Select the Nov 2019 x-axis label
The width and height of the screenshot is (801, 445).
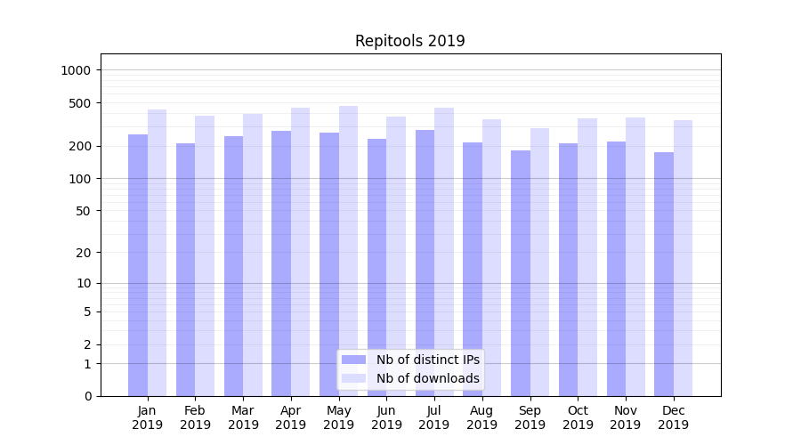[x=626, y=417]
